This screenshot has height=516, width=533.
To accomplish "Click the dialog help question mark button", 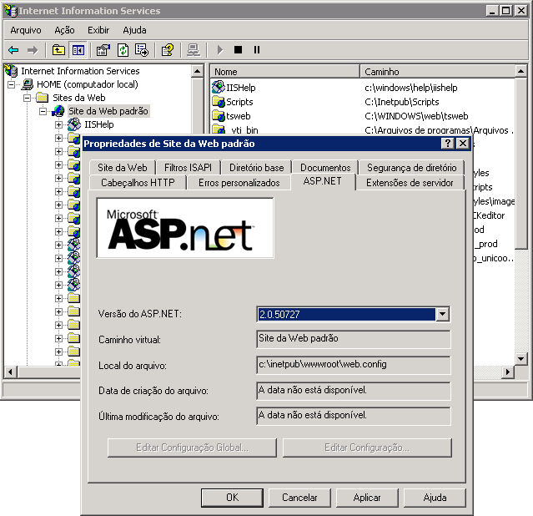I will click(x=447, y=144).
